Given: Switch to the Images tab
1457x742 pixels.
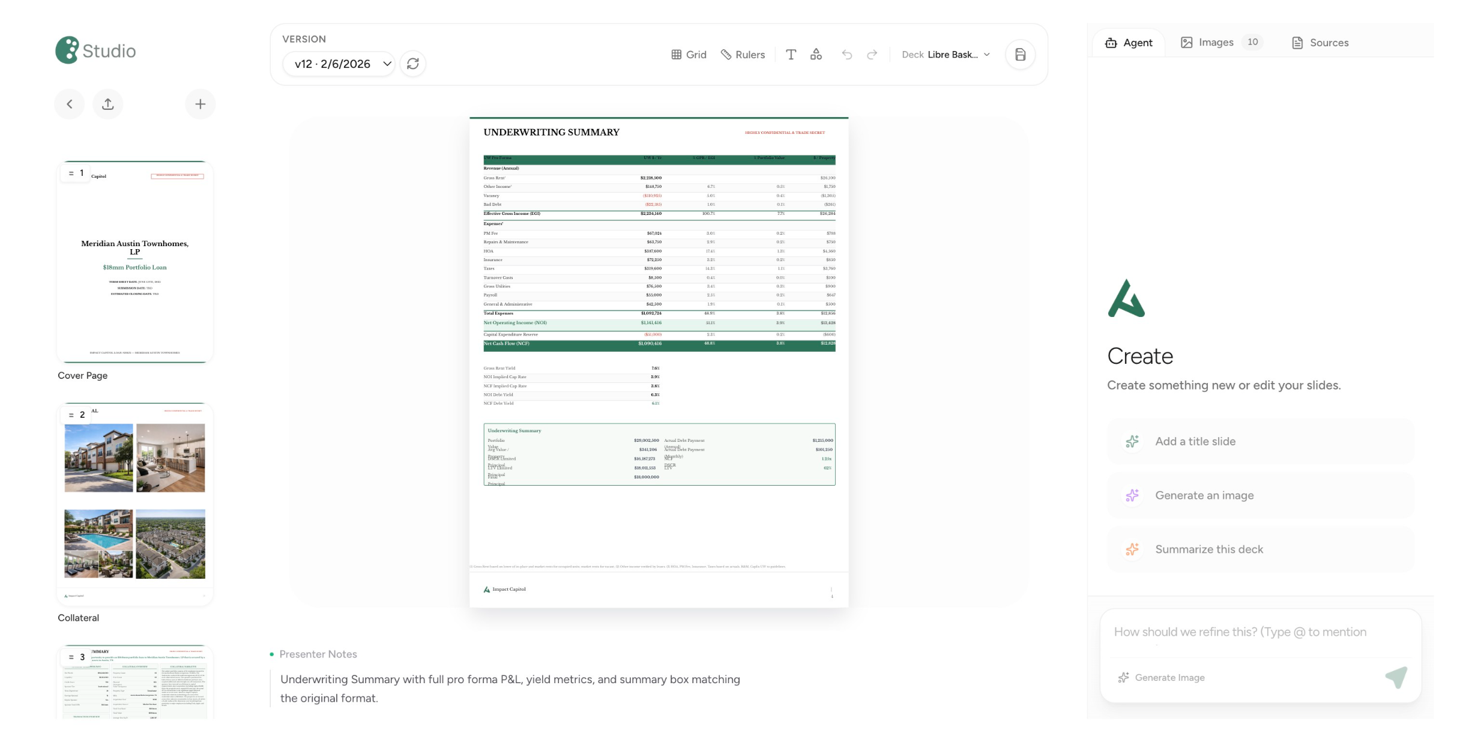Looking at the screenshot, I should (x=1216, y=42).
